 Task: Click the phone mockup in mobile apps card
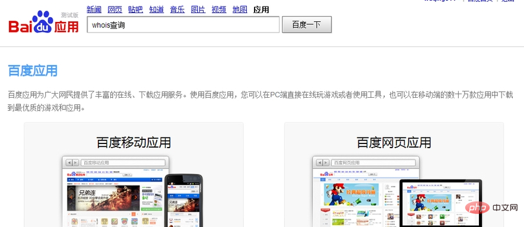[x=183, y=200]
